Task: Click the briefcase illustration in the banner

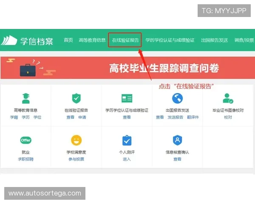Action: click(28, 70)
